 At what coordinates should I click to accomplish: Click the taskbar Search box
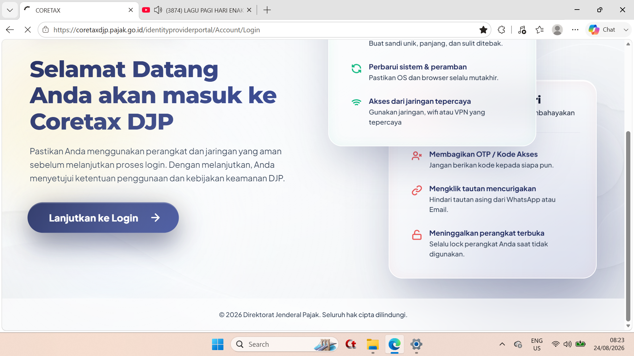285,344
